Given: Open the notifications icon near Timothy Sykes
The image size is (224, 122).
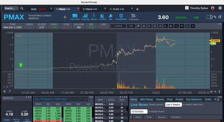Looking at the screenshot, I should (x=212, y=8).
